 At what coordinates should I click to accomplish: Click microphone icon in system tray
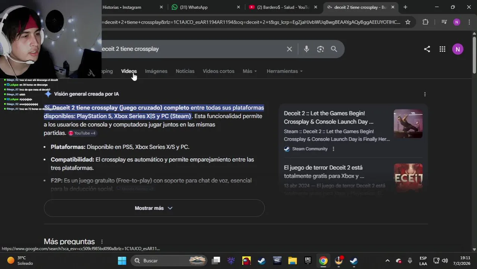coord(410,260)
